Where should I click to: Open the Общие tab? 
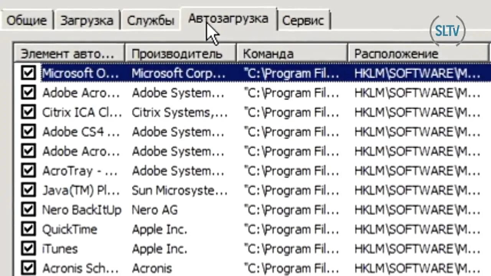point(26,20)
